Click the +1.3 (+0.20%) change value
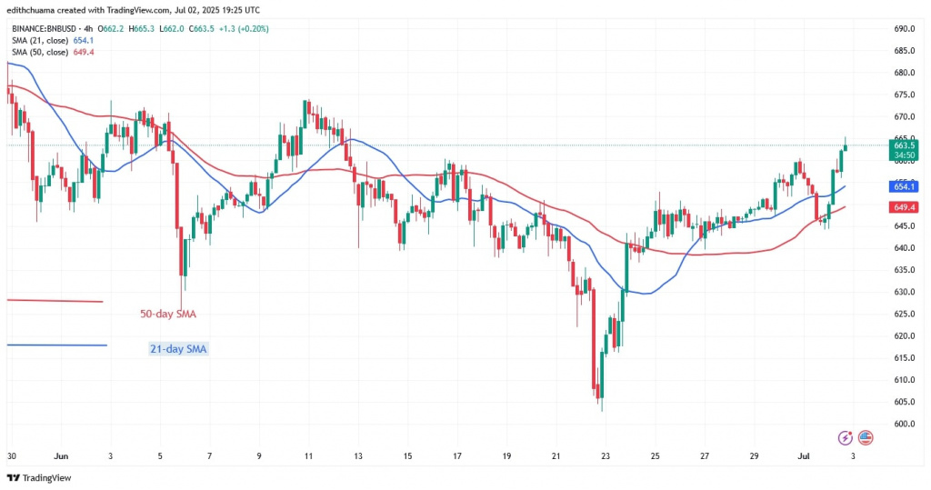931x490 pixels. (244, 28)
